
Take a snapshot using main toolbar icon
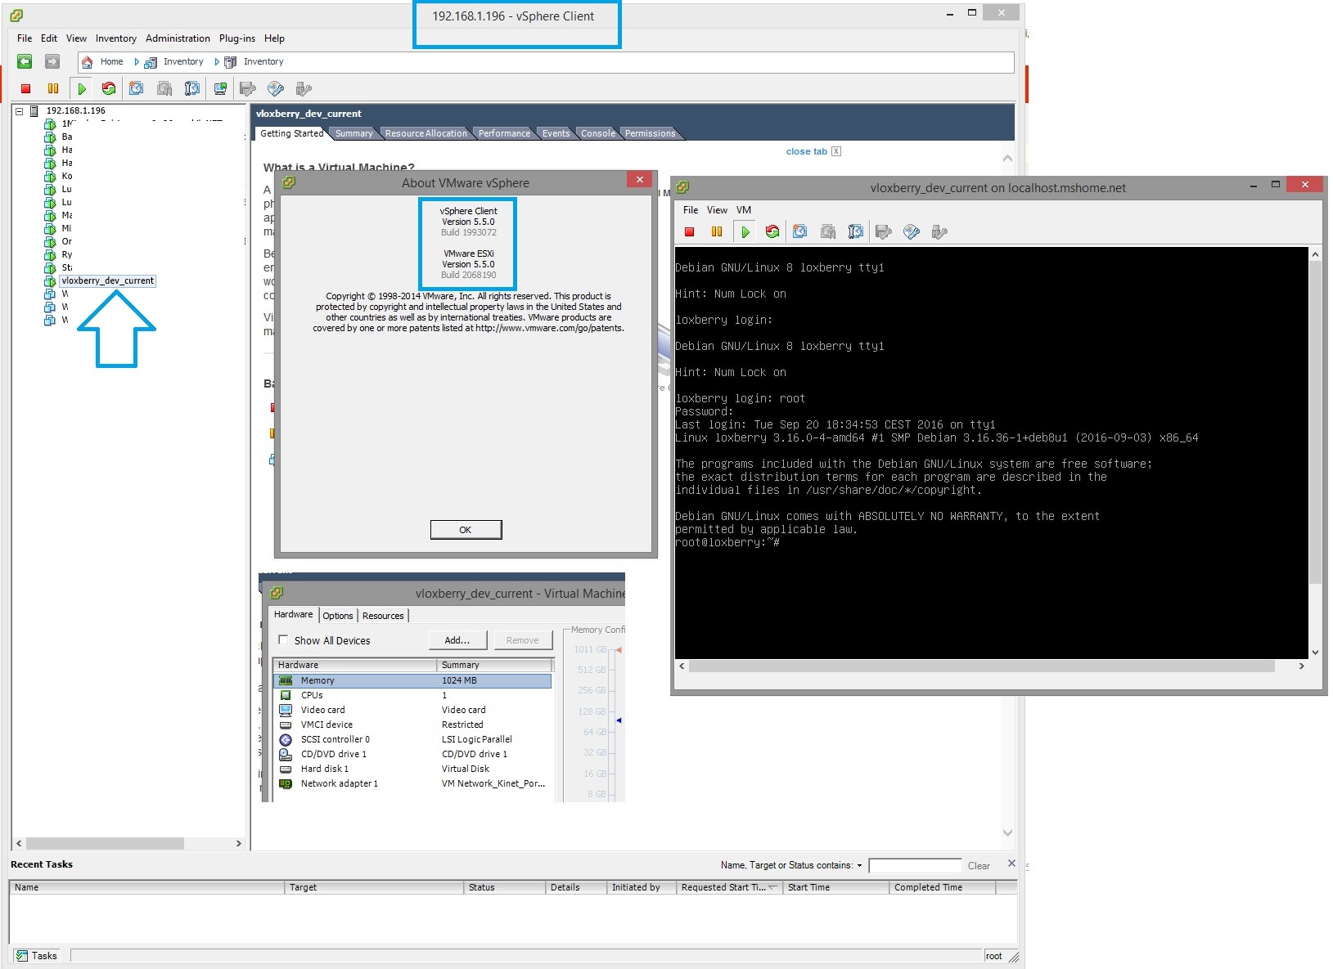[137, 88]
